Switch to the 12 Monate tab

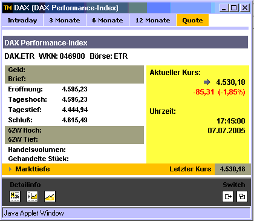point(152,20)
